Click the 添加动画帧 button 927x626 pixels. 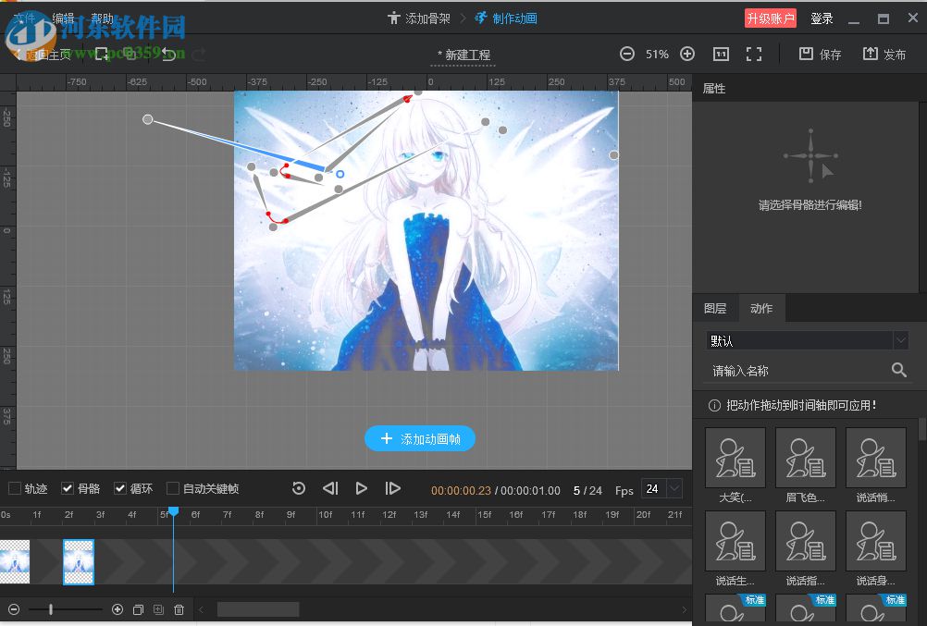420,439
